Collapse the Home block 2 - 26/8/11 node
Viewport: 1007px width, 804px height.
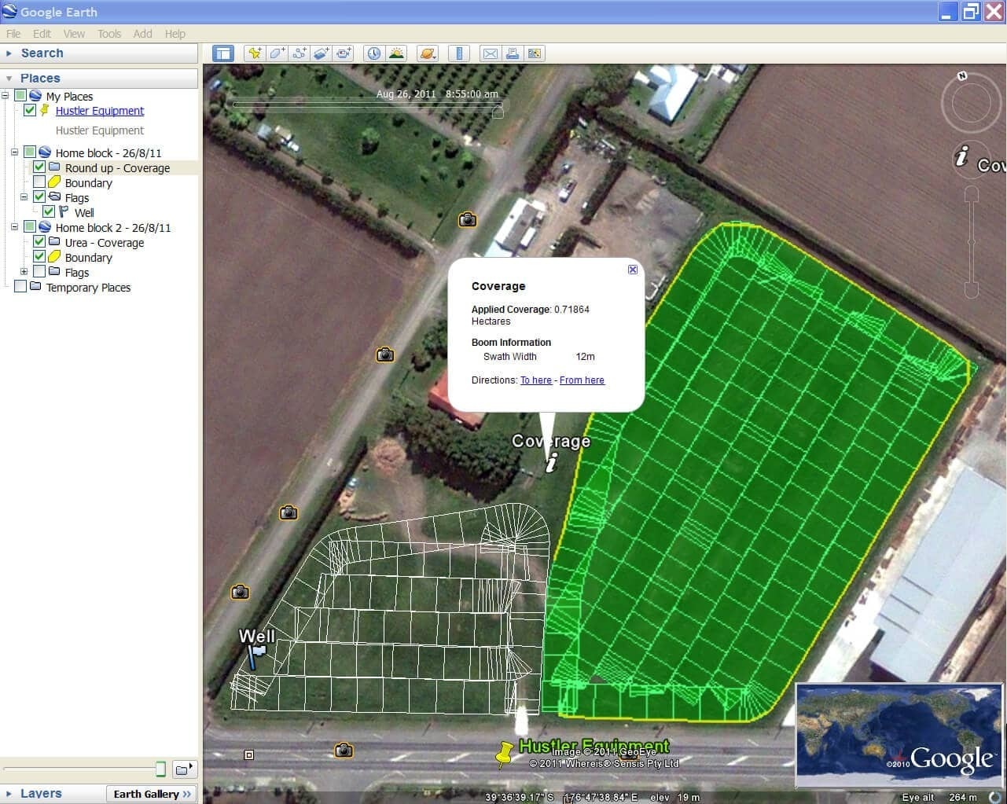click(15, 227)
